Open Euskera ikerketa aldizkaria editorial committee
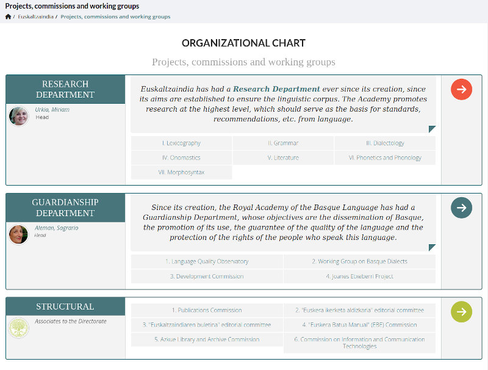Image resolution: width=488 pixels, height=370 pixels. [x=359, y=310]
